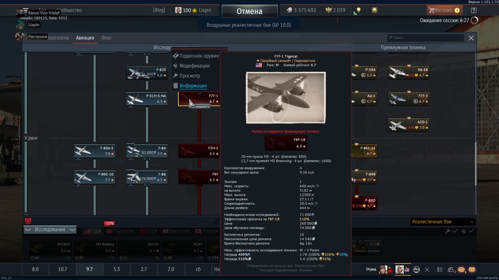The height and width of the screenshot is (280, 499).
Task: Select the СССР nation tab
Action: (x=149, y=231)
